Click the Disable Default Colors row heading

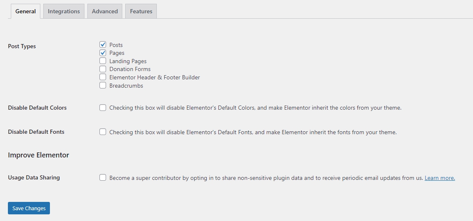tap(37, 108)
